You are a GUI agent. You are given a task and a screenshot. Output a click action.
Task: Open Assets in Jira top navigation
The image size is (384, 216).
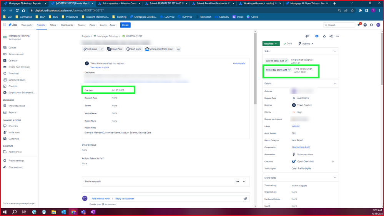pos(103,25)
